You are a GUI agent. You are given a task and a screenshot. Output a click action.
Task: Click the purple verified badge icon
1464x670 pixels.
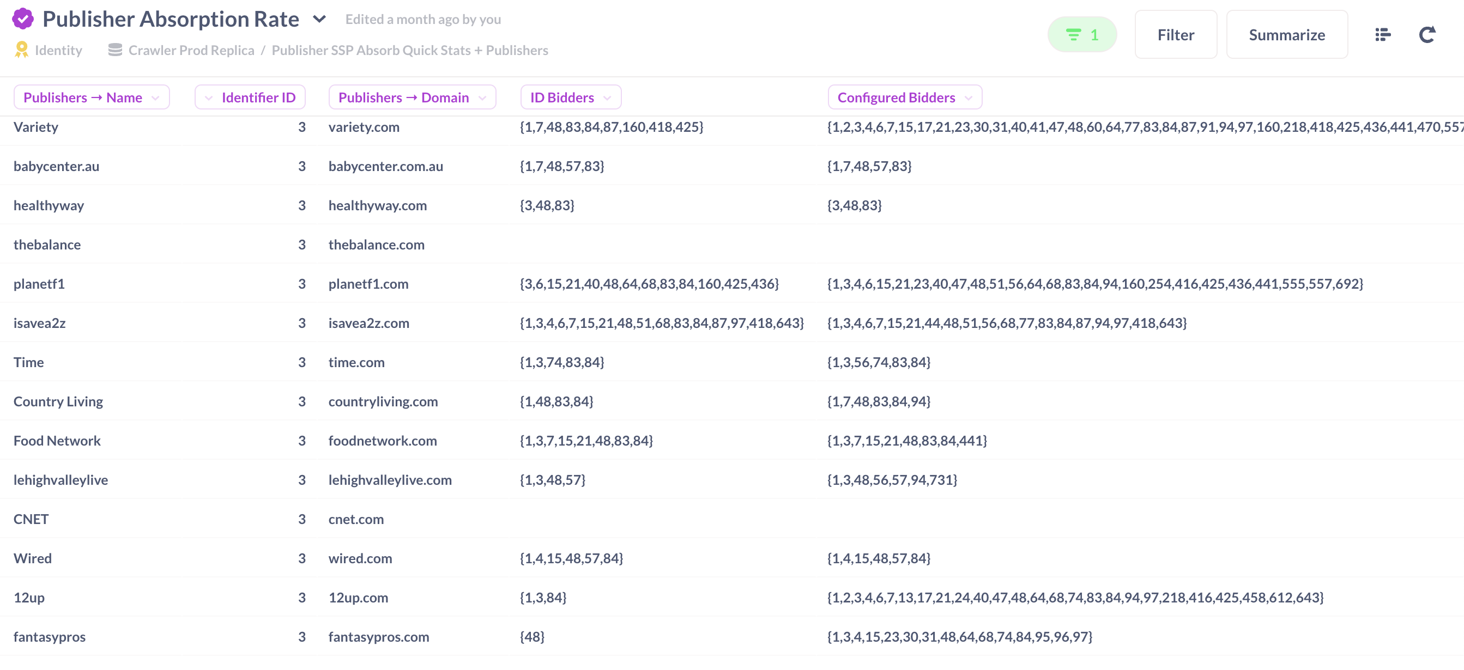(x=23, y=19)
